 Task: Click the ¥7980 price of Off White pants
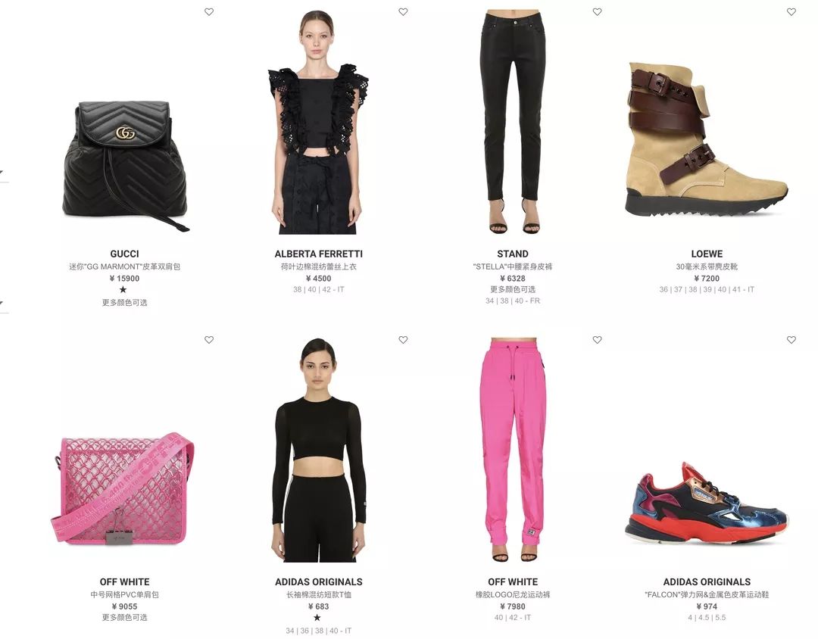(x=512, y=606)
